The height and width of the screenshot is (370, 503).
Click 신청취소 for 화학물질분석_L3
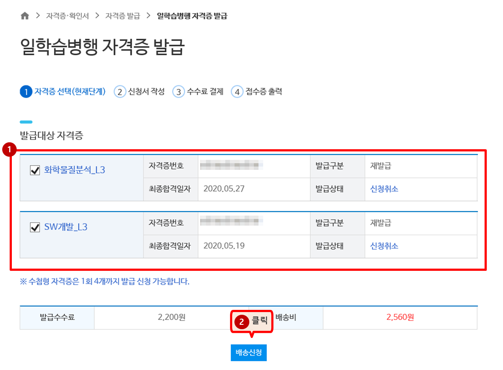pos(384,189)
